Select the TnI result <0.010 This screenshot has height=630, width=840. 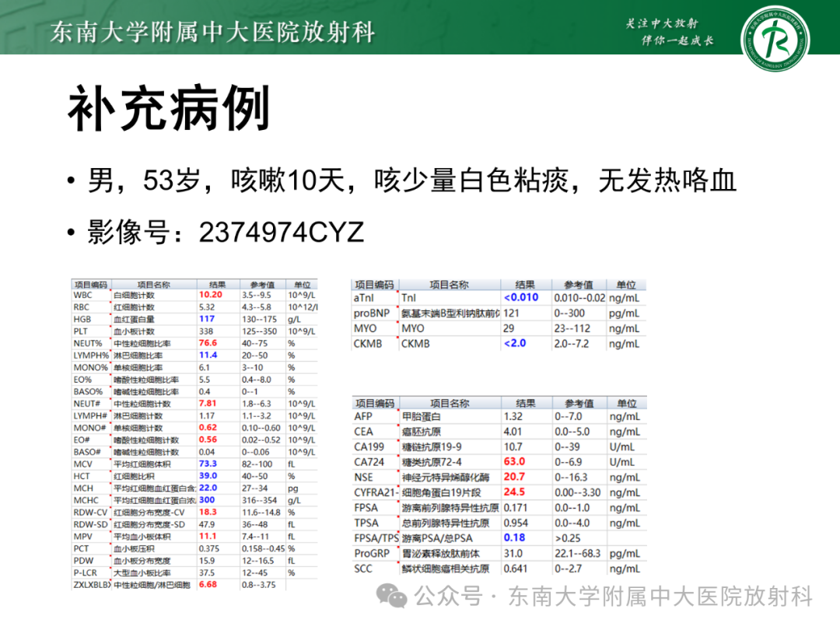[521, 297]
